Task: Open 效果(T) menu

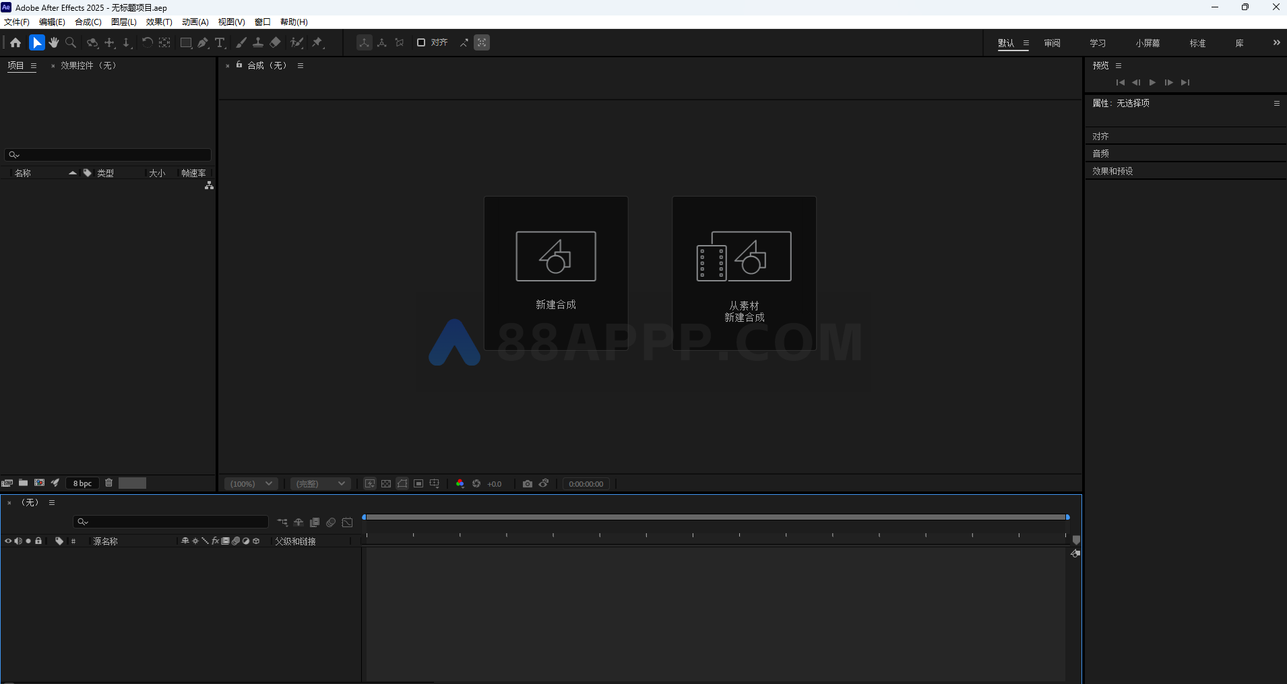Action: (x=159, y=22)
